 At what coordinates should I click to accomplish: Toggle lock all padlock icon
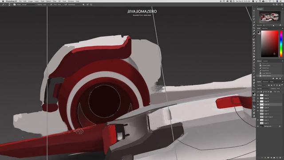pos(271,92)
